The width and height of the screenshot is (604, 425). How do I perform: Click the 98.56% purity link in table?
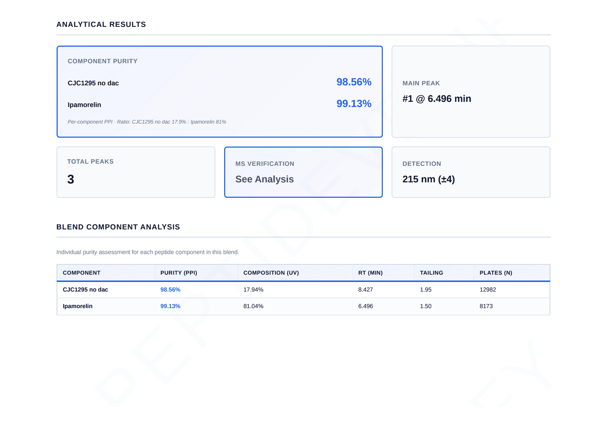[x=170, y=290]
